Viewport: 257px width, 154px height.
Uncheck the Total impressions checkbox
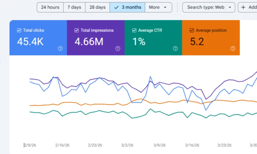pos(76,30)
